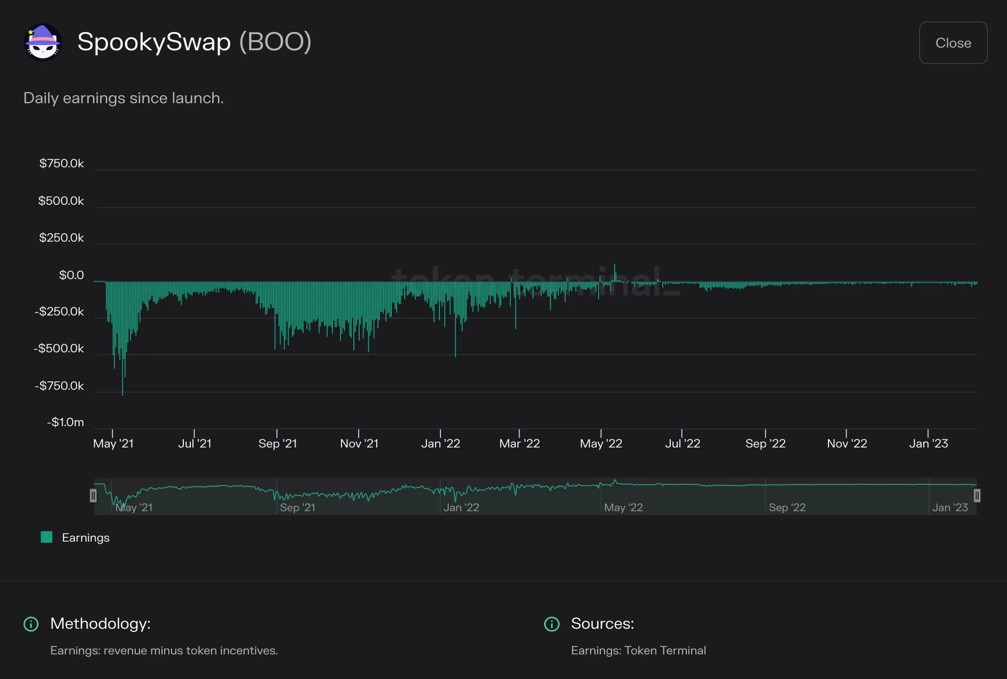Click the -$250.0k y-axis label
Screen dimensions: 1007x679
[x=59, y=312]
